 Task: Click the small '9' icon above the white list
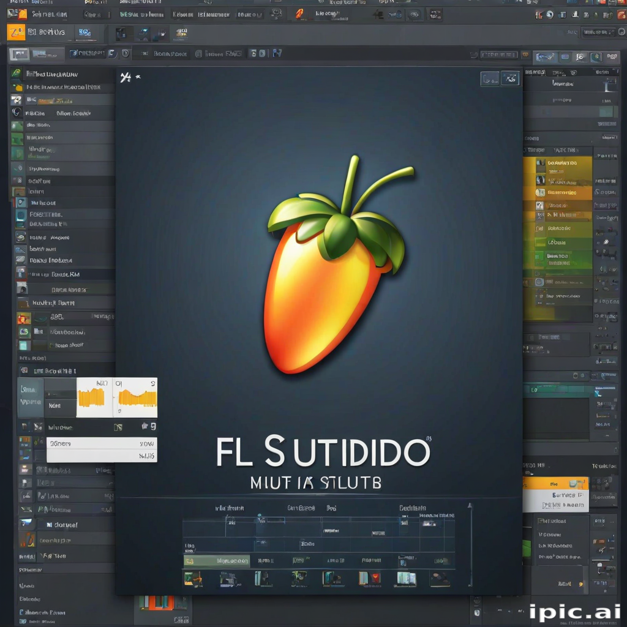coord(152,426)
